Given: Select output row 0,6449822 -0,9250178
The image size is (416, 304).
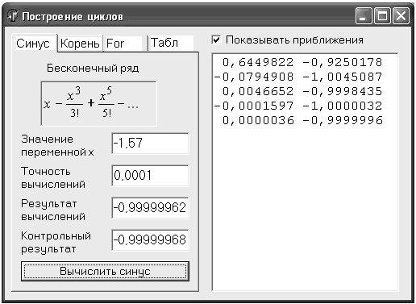Looking at the screenshot, I should coord(302,62).
